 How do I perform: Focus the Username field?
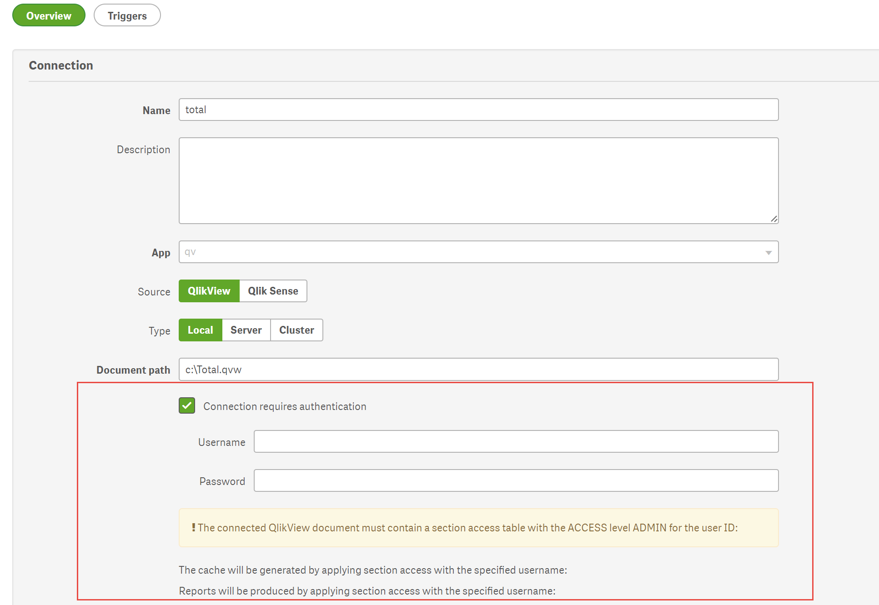pyautogui.click(x=516, y=441)
